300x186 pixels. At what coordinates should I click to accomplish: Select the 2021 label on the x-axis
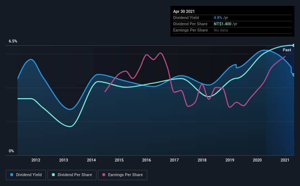point(285,160)
